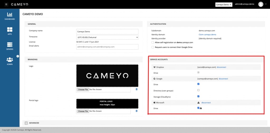The height and width of the screenshot is (133, 270).
Task: Go to Admin in sidebar
Action: [x=10, y=61]
